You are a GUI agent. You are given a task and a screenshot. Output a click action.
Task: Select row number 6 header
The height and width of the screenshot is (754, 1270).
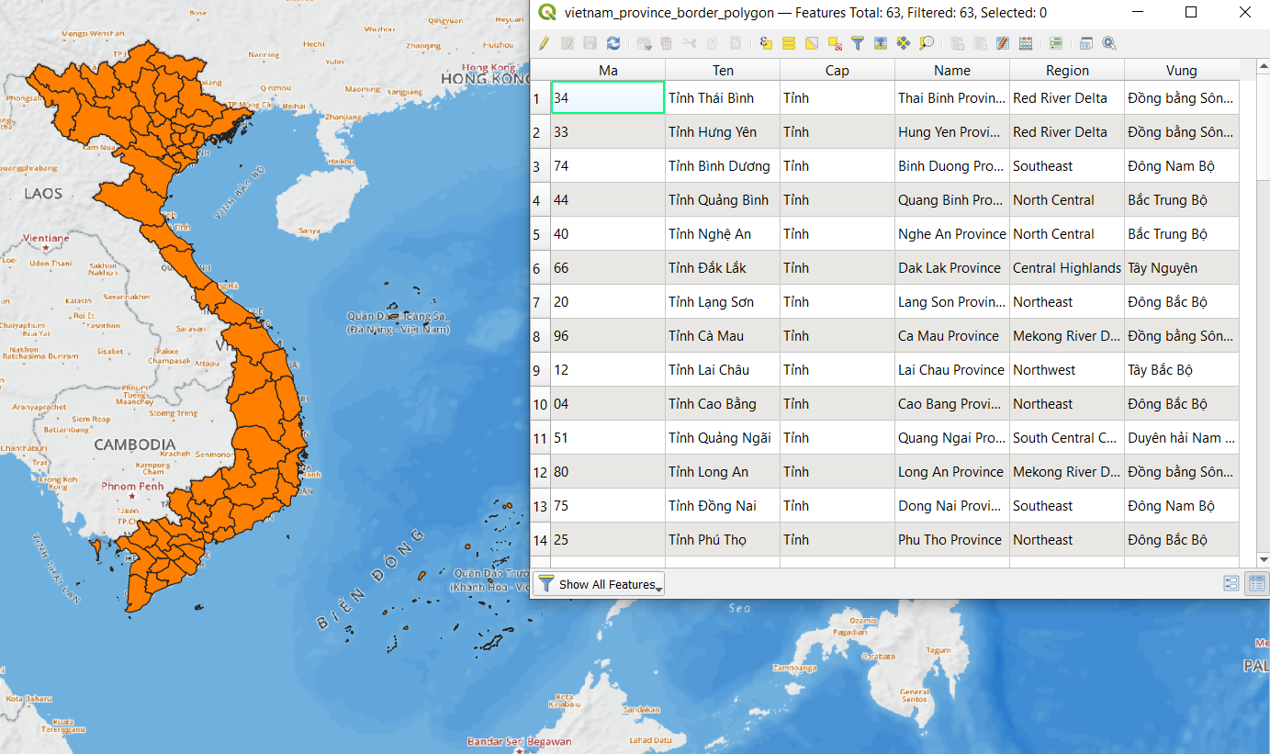pyautogui.click(x=540, y=268)
